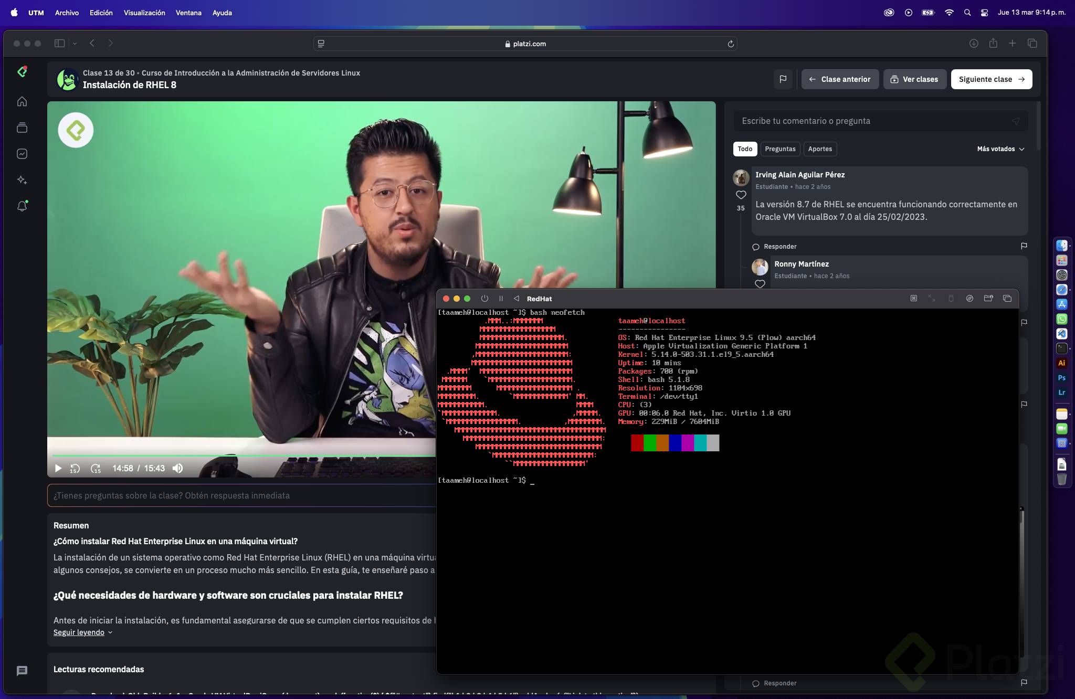Click the power button in RedHat VM toolbar
This screenshot has height=699, width=1075.
(x=484, y=299)
